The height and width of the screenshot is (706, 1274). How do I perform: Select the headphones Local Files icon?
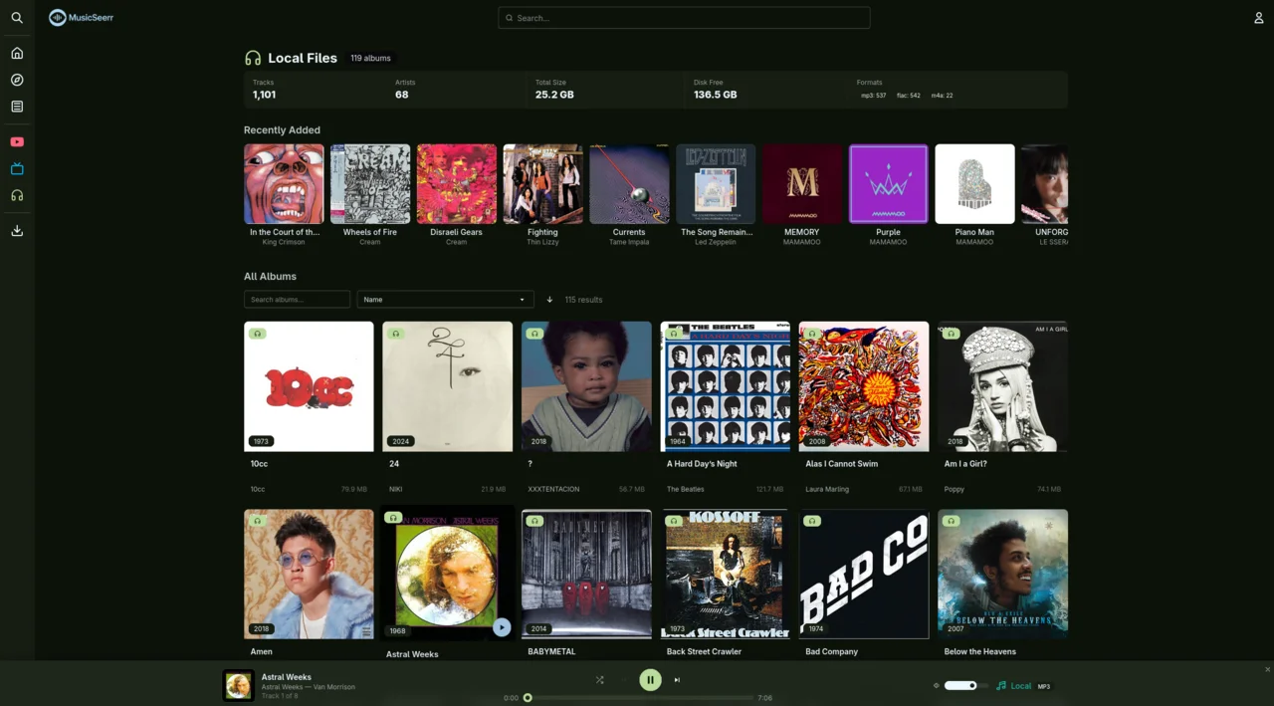[16, 195]
